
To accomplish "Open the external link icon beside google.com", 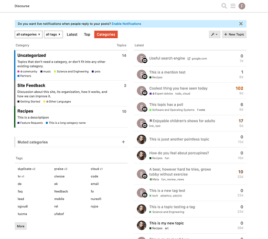I will click(x=189, y=59).
